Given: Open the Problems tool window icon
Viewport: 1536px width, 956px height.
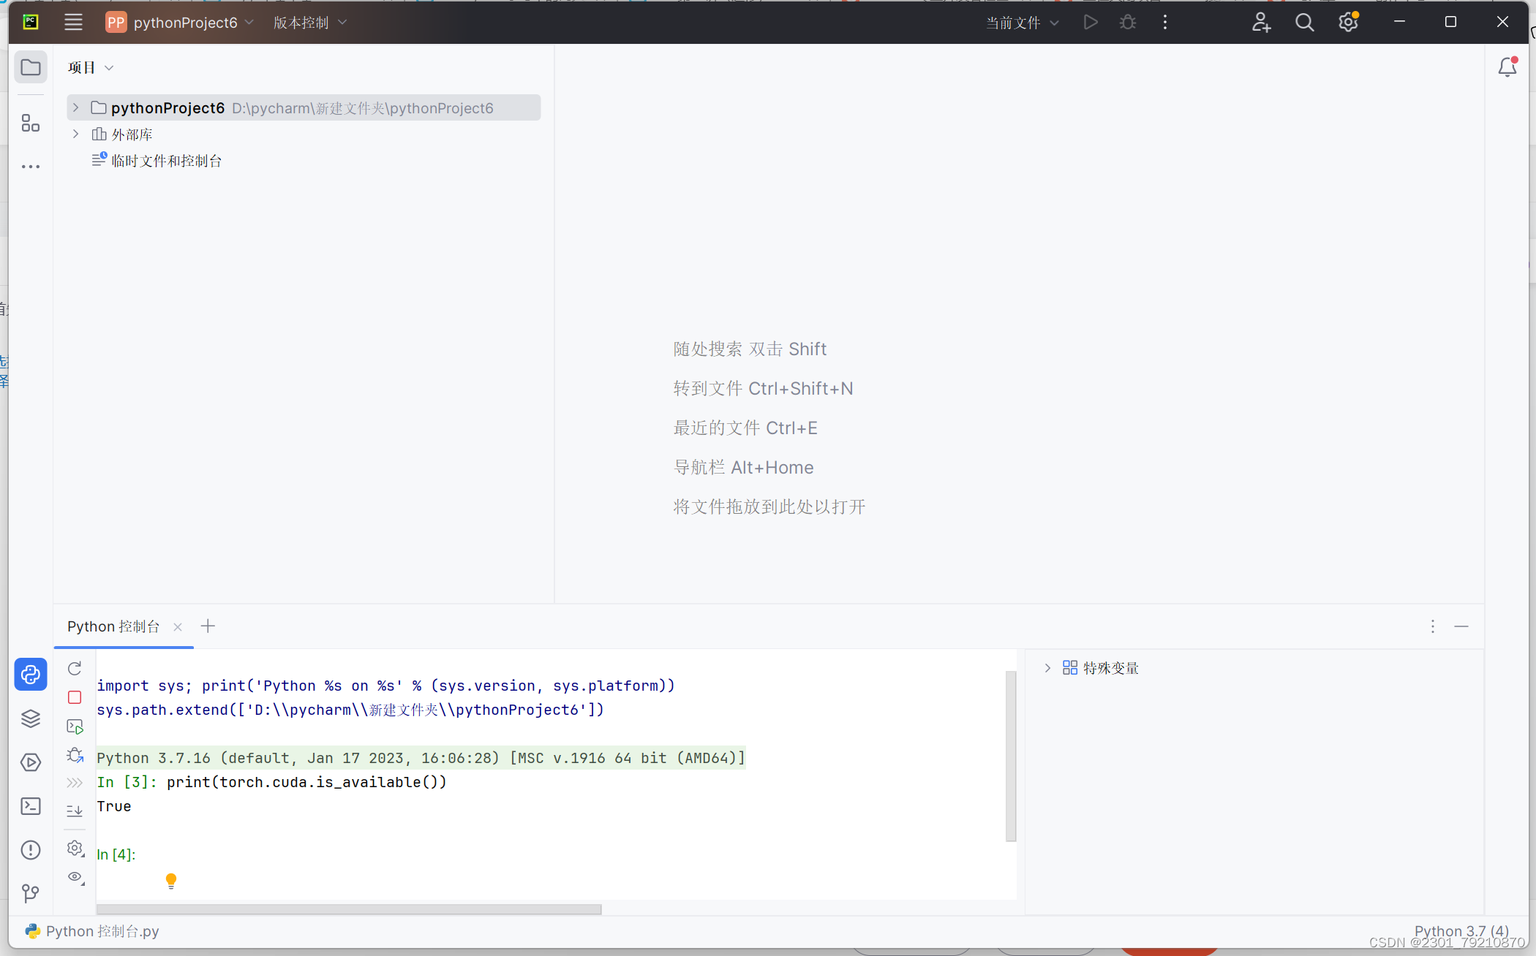Looking at the screenshot, I should tap(31, 850).
